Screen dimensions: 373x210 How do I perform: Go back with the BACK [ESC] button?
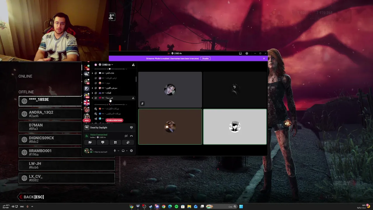[31, 197]
